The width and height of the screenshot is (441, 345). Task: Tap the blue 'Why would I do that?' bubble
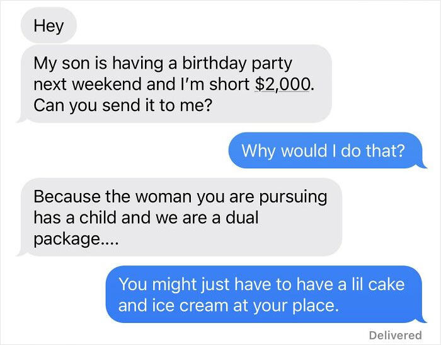pos(326,150)
